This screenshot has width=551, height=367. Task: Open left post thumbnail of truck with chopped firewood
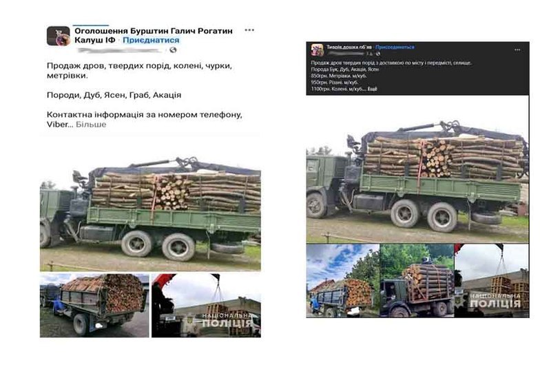(x=94, y=306)
